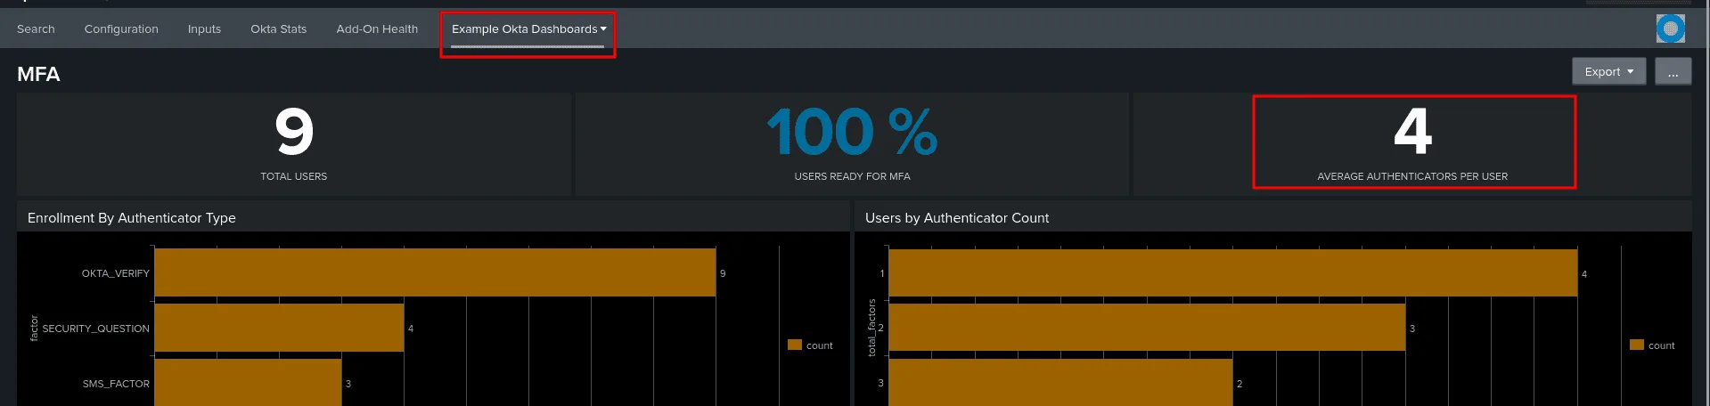Select the SECURITY_QUESTION bar in chart
Viewport: 1710px width, 406px height.
tap(279, 328)
